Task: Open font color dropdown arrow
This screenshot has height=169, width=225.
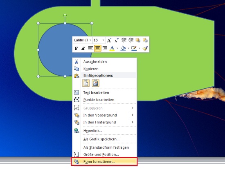Action: (117, 48)
